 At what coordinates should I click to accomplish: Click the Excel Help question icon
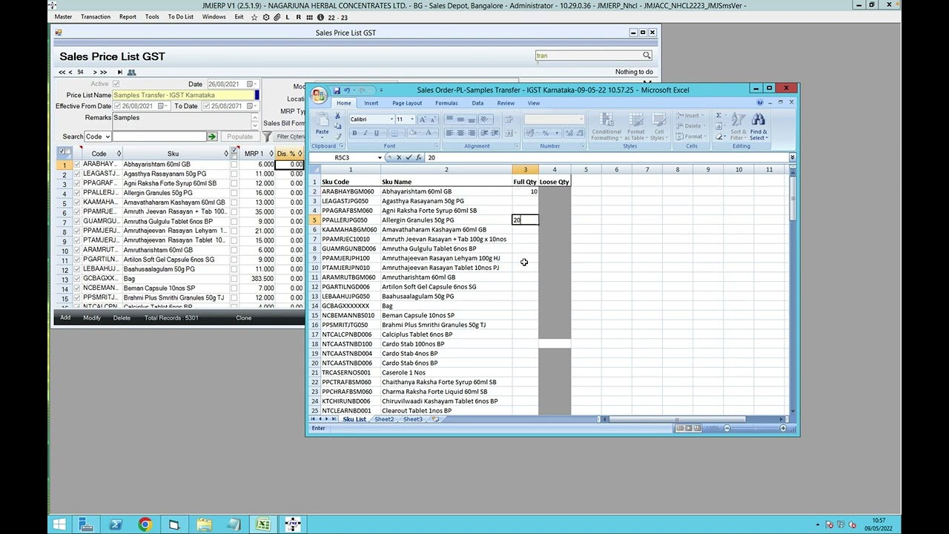click(x=760, y=103)
